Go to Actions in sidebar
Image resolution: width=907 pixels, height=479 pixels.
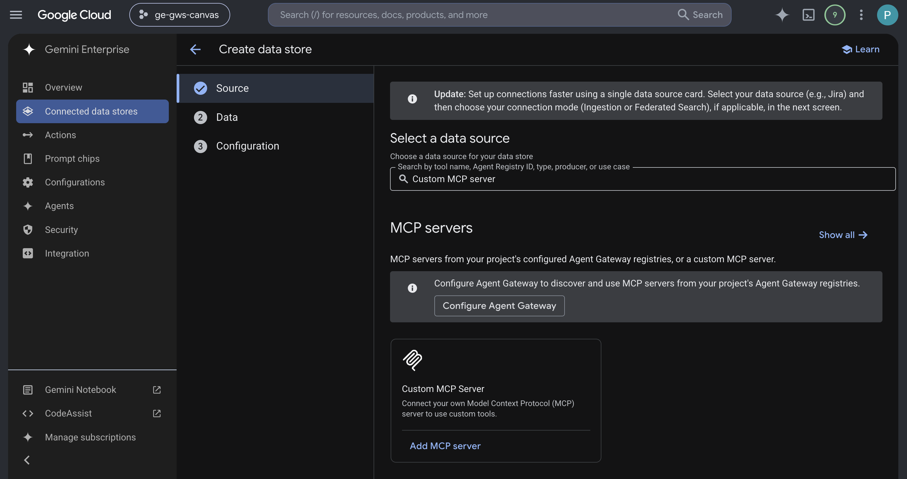pos(92,135)
